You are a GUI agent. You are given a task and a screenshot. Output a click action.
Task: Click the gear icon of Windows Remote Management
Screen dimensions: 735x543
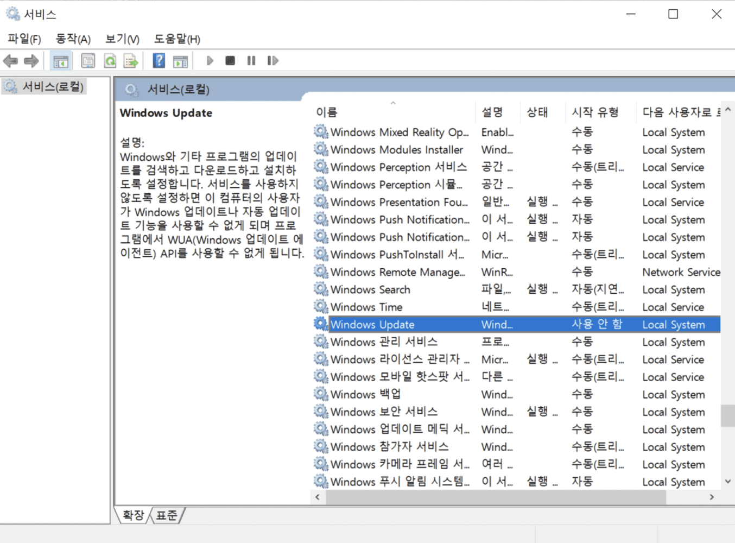(x=321, y=271)
